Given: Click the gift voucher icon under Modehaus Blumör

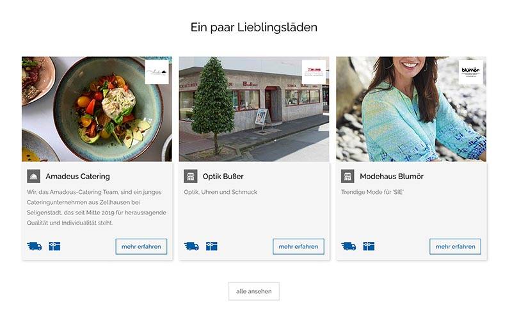Looking at the screenshot, I should click(x=369, y=246).
